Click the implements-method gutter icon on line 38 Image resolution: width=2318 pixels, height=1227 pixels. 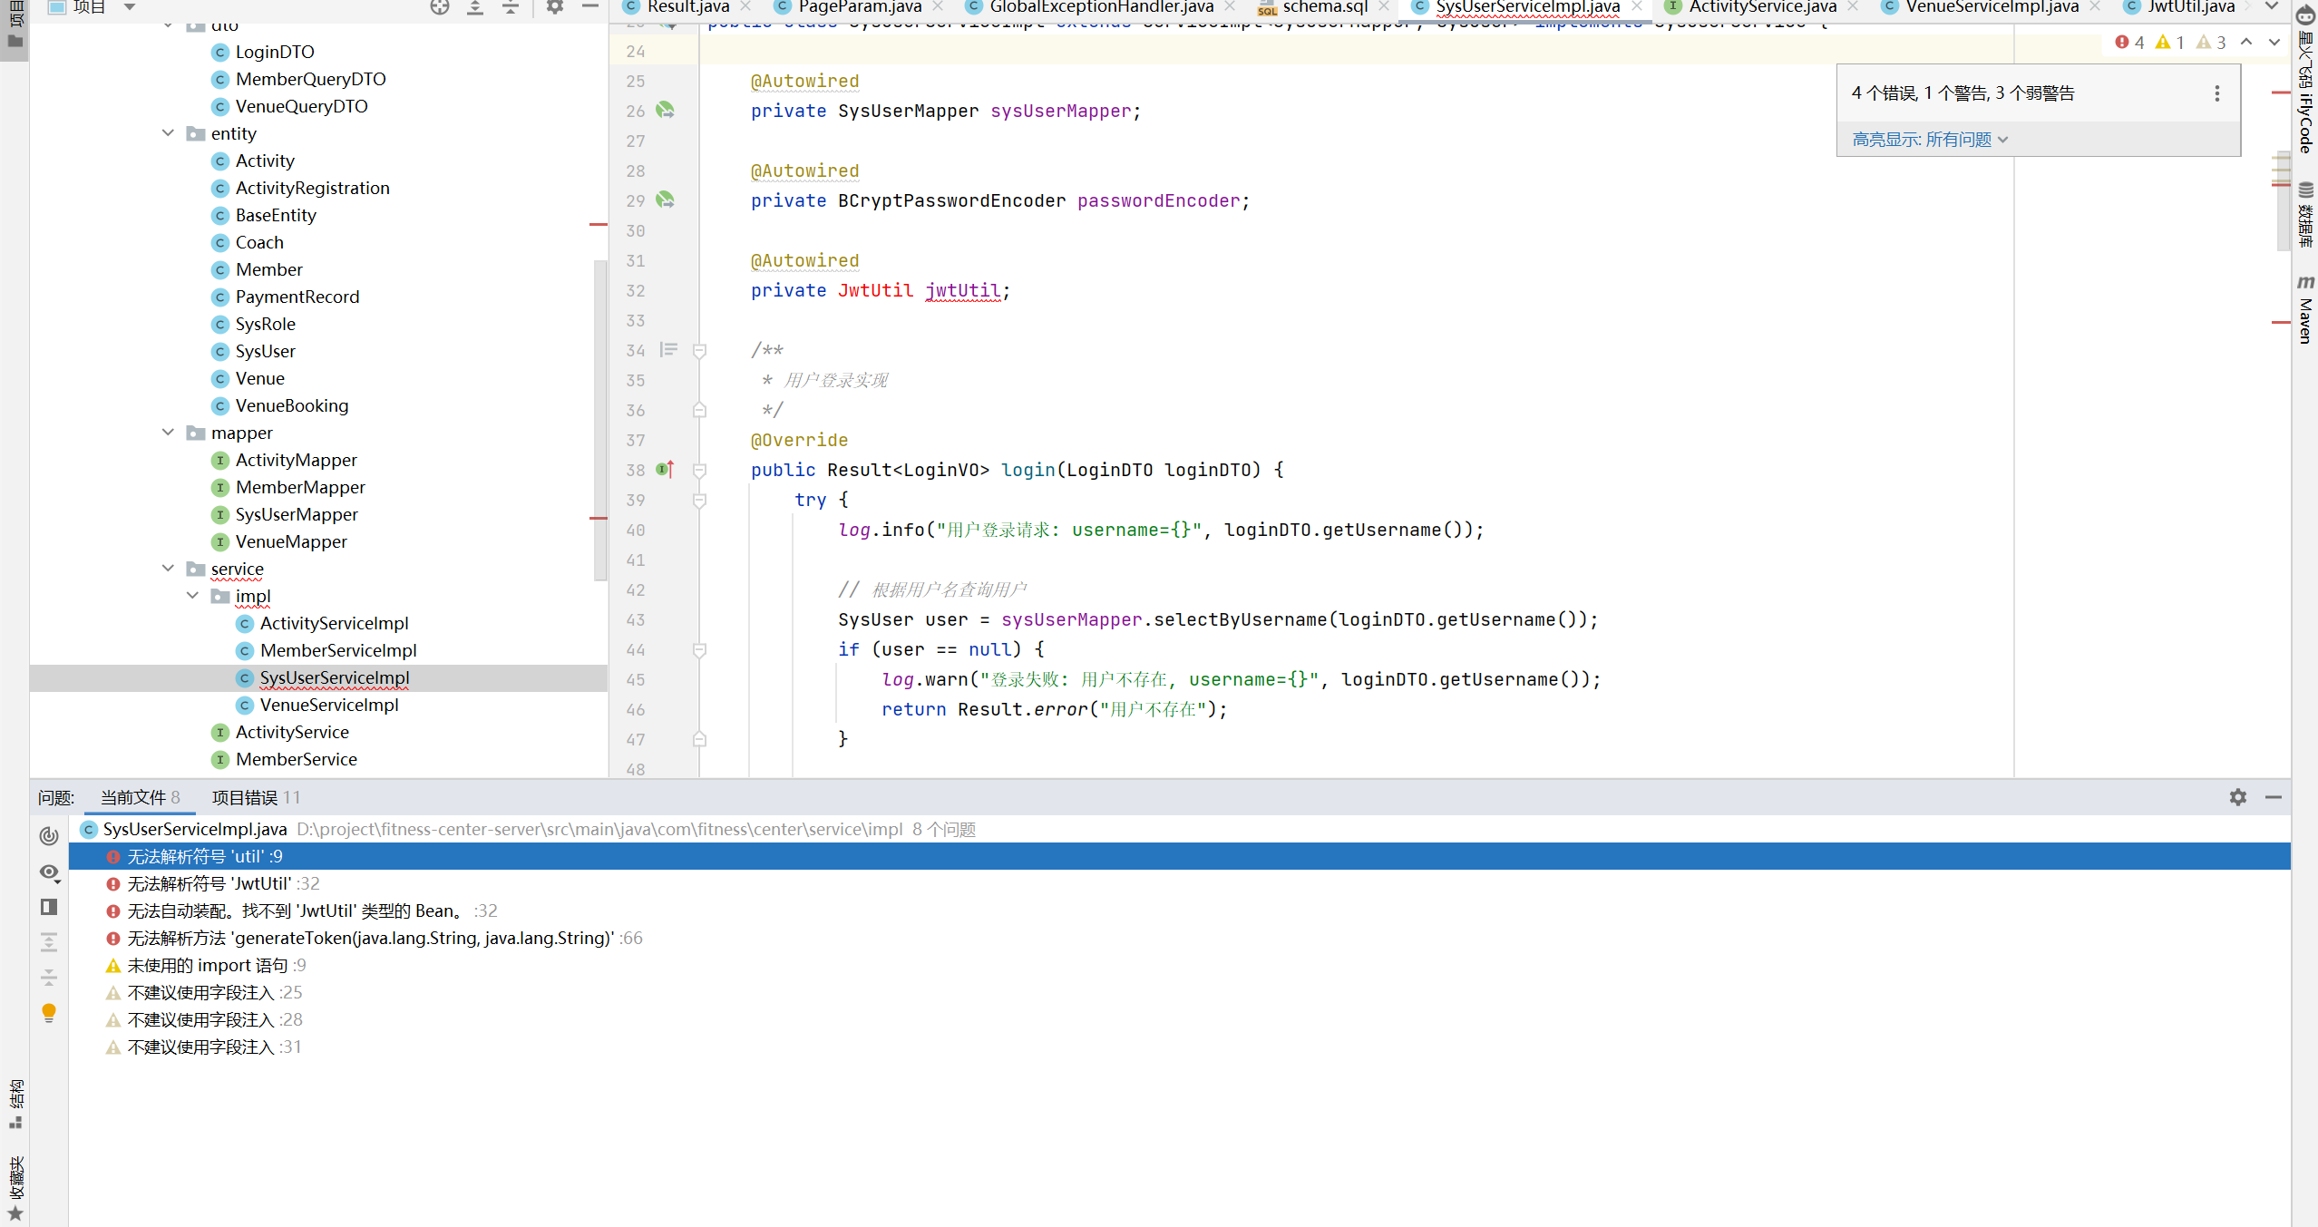click(665, 470)
